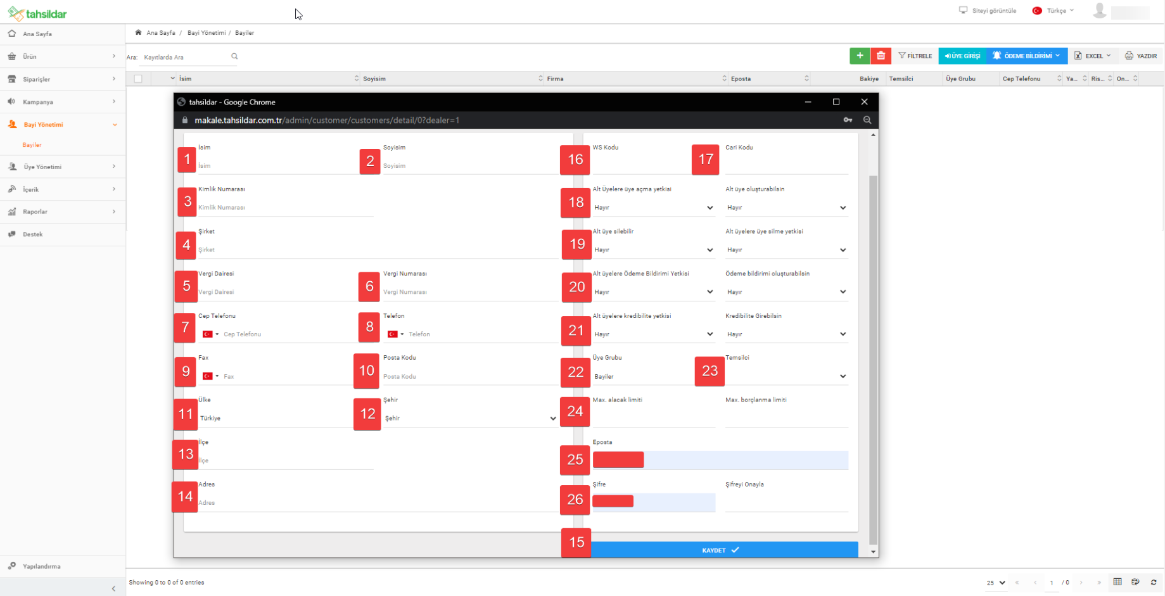Open Yapılandırma at sidebar bottom
1165x596 pixels.
(x=63, y=566)
